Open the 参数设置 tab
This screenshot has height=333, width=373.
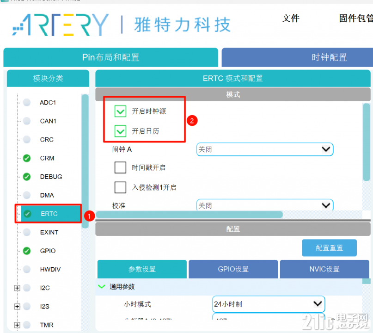[x=142, y=269]
